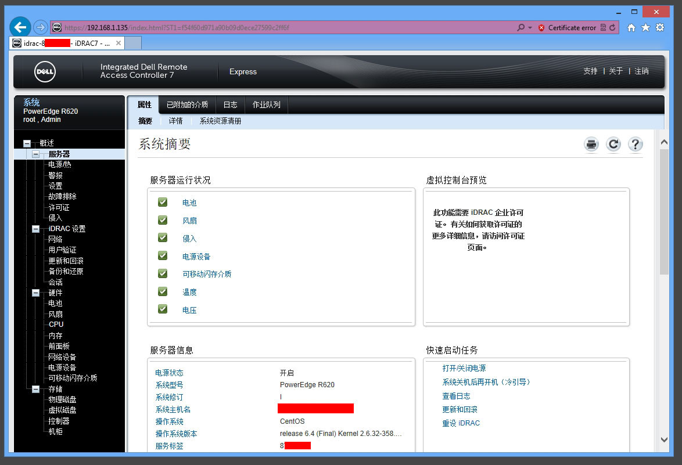Select the 摘要 sub-tab
Screen dimensions: 682x465
(x=145, y=121)
